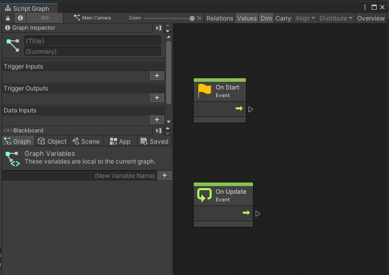The height and width of the screenshot is (275, 389).
Task: Add a new Trigger Input
Action: pos(157,76)
